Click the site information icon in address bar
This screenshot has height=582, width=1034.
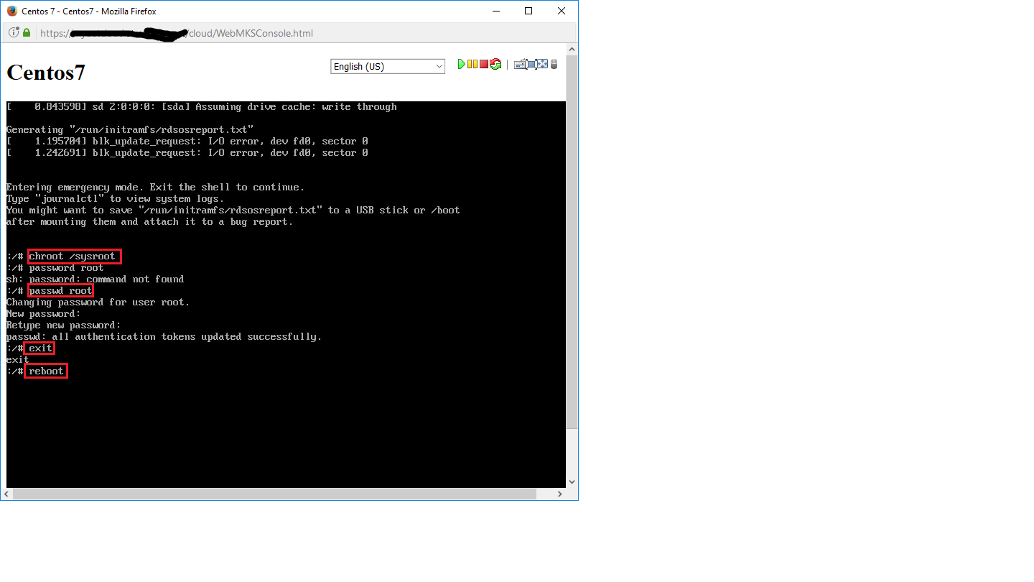point(14,32)
